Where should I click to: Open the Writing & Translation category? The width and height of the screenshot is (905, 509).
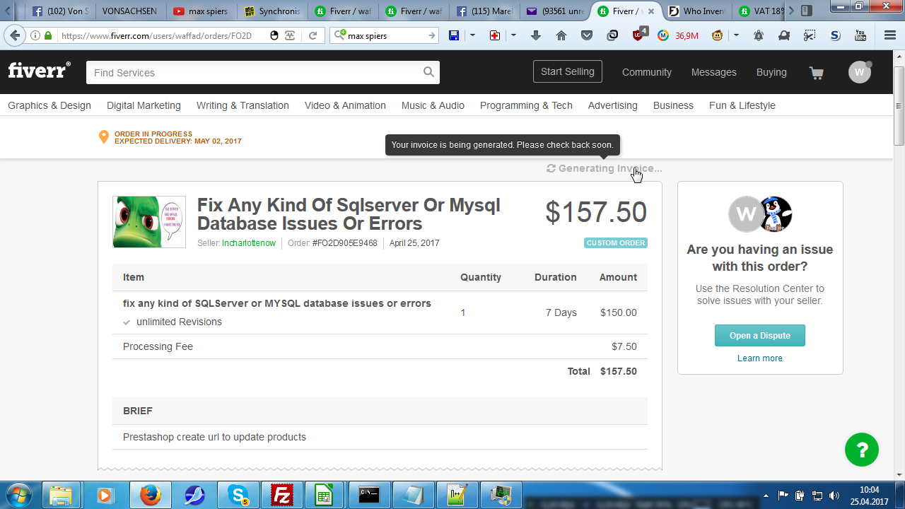[243, 105]
